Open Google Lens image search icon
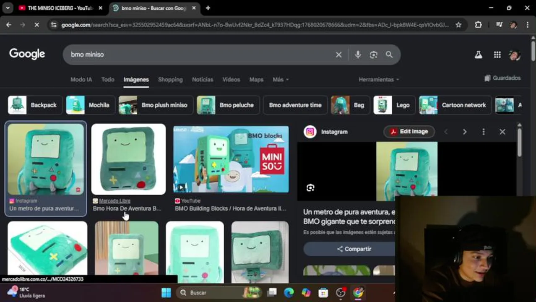Image resolution: width=536 pixels, height=302 pixels. pyautogui.click(x=373, y=55)
